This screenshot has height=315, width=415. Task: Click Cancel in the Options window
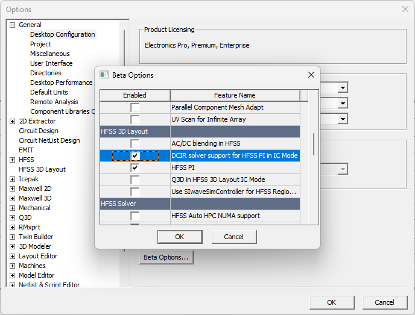(x=385, y=302)
